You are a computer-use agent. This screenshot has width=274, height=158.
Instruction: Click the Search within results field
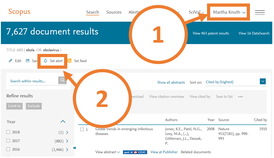click(x=32, y=81)
